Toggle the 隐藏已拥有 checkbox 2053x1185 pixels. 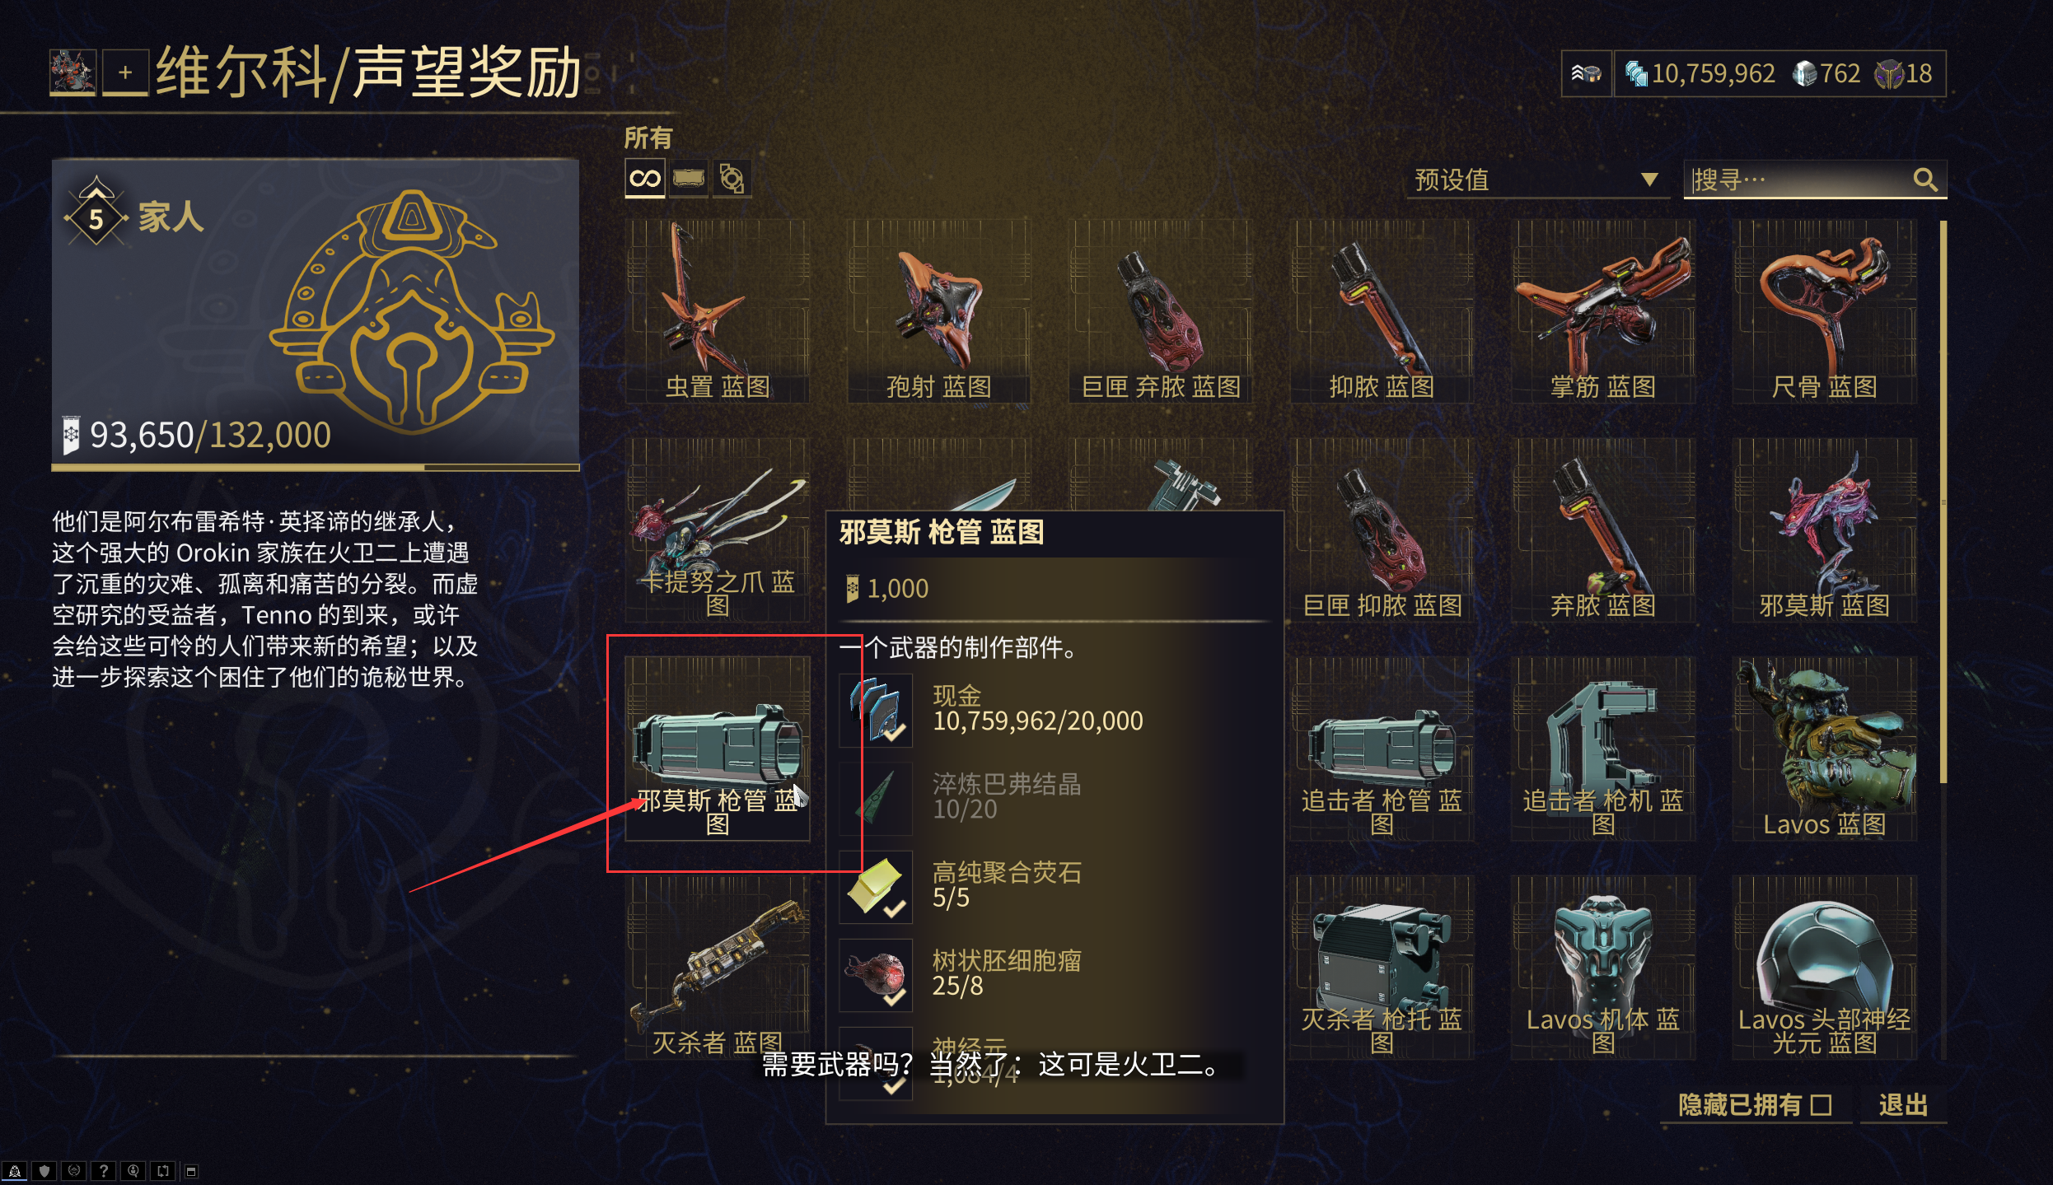pyautogui.click(x=1822, y=1105)
